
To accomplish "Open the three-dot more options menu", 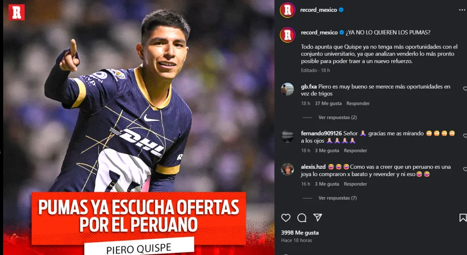I will (462, 10).
